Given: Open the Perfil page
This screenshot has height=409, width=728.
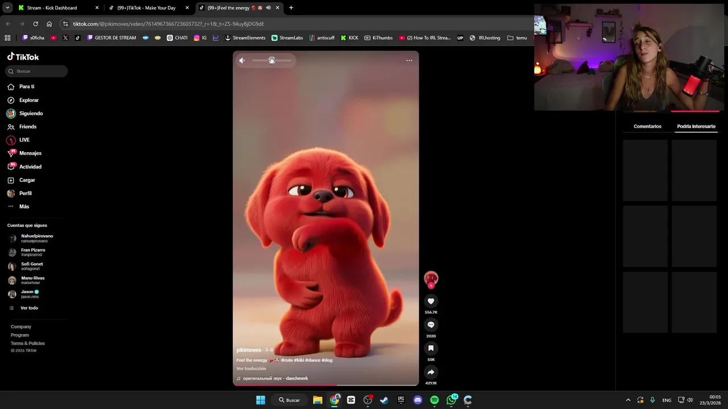Looking at the screenshot, I should (26, 193).
